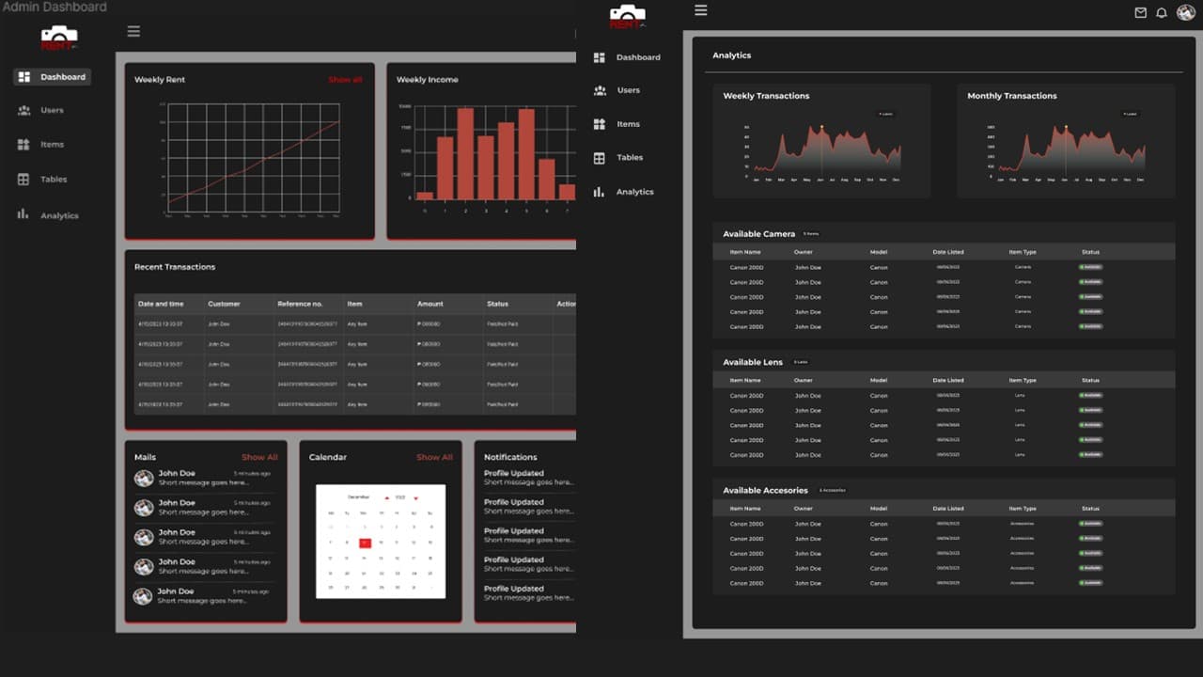Click the calendar year up arrow
Image resolution: width=1203 pixels, height=677 pixels.
click(x=387, y=497)
